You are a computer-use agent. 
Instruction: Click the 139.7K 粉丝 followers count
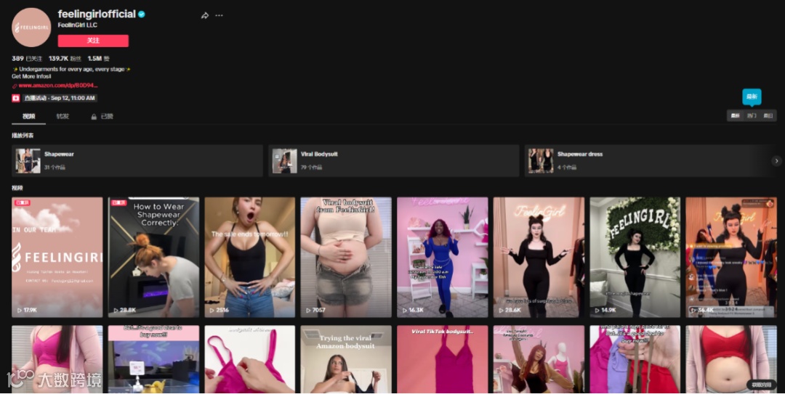point(65,59)
